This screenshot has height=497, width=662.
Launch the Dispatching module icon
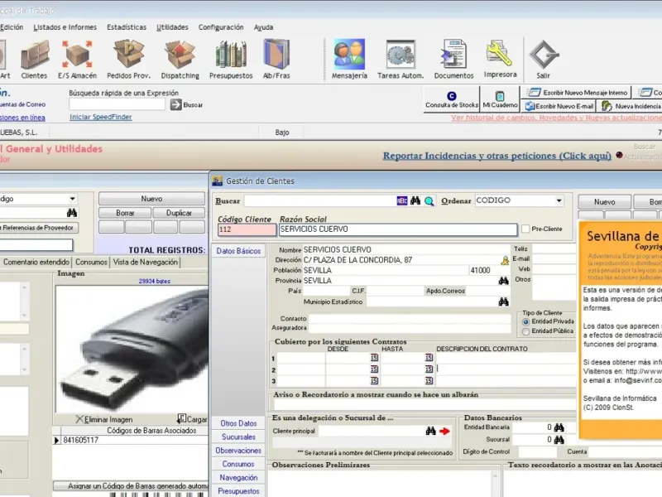click(180, 60)
